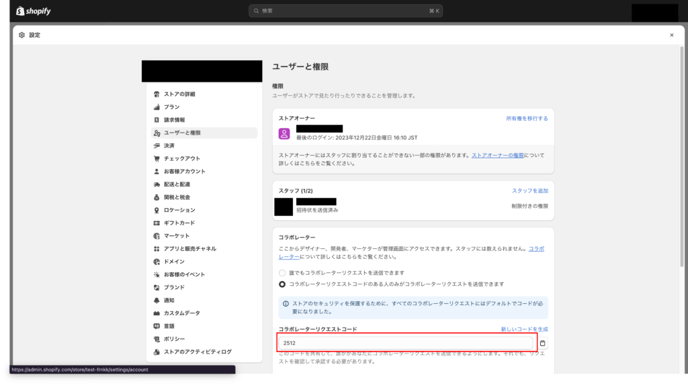Open the コラボレーター help link
This screenshot has height=385, width=688.
click(x=536, y=249)
